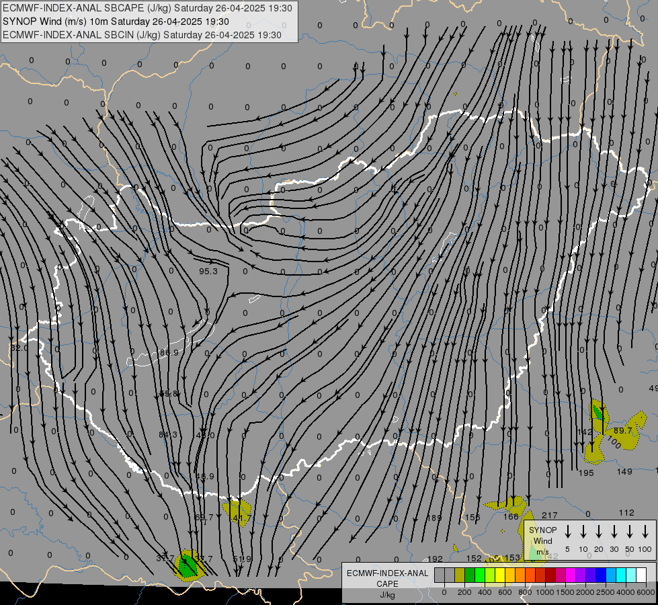658x605 pixels.
Task: Click the 89.7 value on the map
Action: (623, 431)
